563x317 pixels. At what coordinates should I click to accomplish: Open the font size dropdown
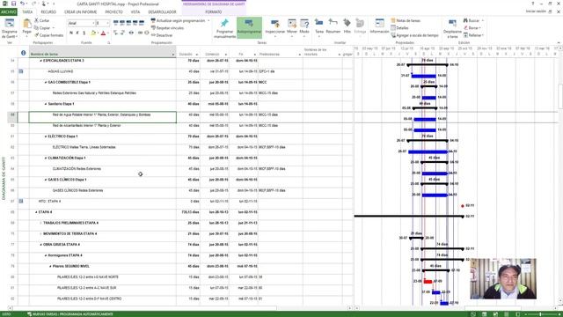(107, 23)
